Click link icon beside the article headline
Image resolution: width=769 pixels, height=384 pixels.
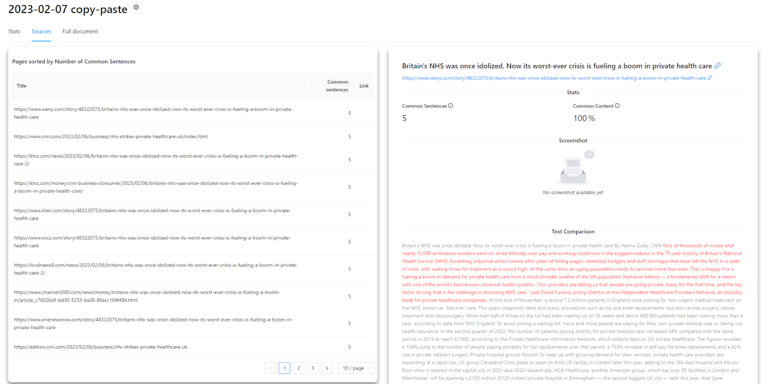(x=718, y=66)
